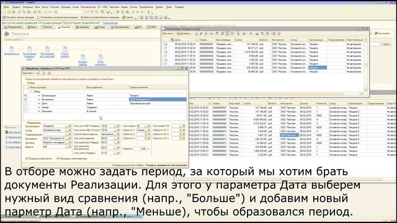This screenshot has width=397, height=223.
Task: Click status icon of first Реализация list row
Action: pyautogui.click(x=166, y=44)
